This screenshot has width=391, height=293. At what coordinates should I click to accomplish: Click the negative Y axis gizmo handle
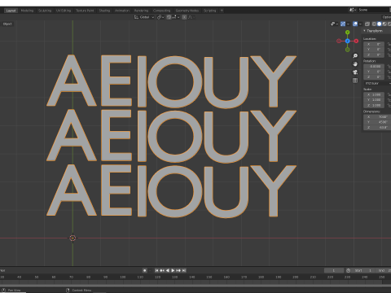(348, 50)
